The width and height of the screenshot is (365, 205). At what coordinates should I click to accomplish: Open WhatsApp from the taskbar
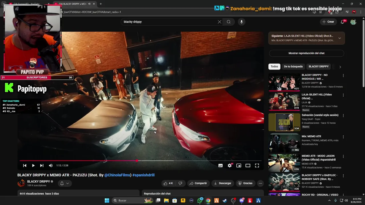click(200, 200)
